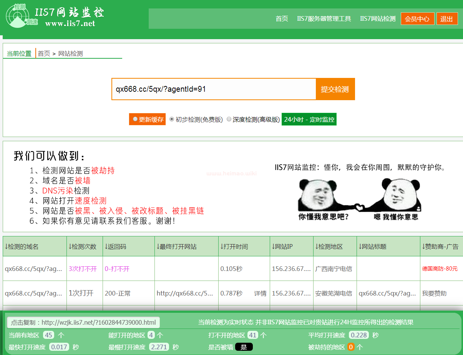Click the 点击复制 report URL box
The height and width of the screenshot is (355, 463).
(83, 322)
